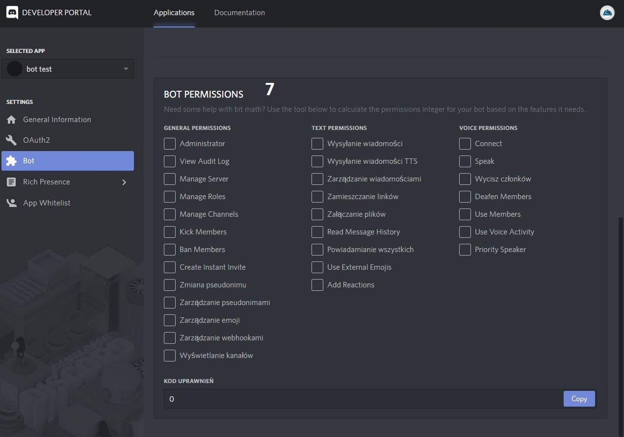624x437 pixels.
Task: Open the user avatar in top right
Action: pyautogui.click(x=607, y=13)
